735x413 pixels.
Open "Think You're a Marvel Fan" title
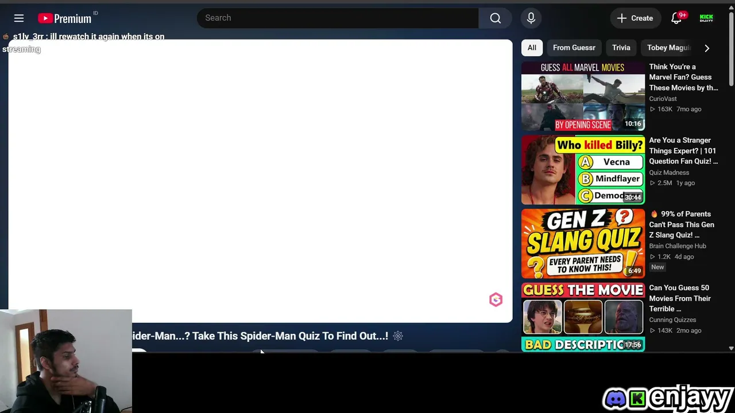pos(683,77)
